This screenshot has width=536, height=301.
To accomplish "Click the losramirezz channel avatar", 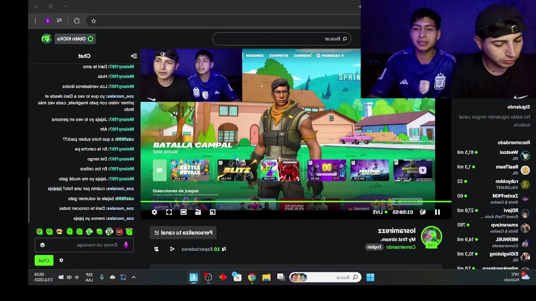I will click(x=431, y=237).
